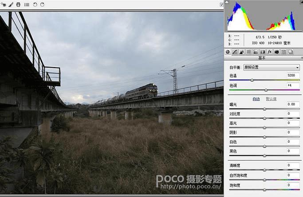Select the Graduated Filter tool
Screen dimensions: 303x197
point(18,4)
